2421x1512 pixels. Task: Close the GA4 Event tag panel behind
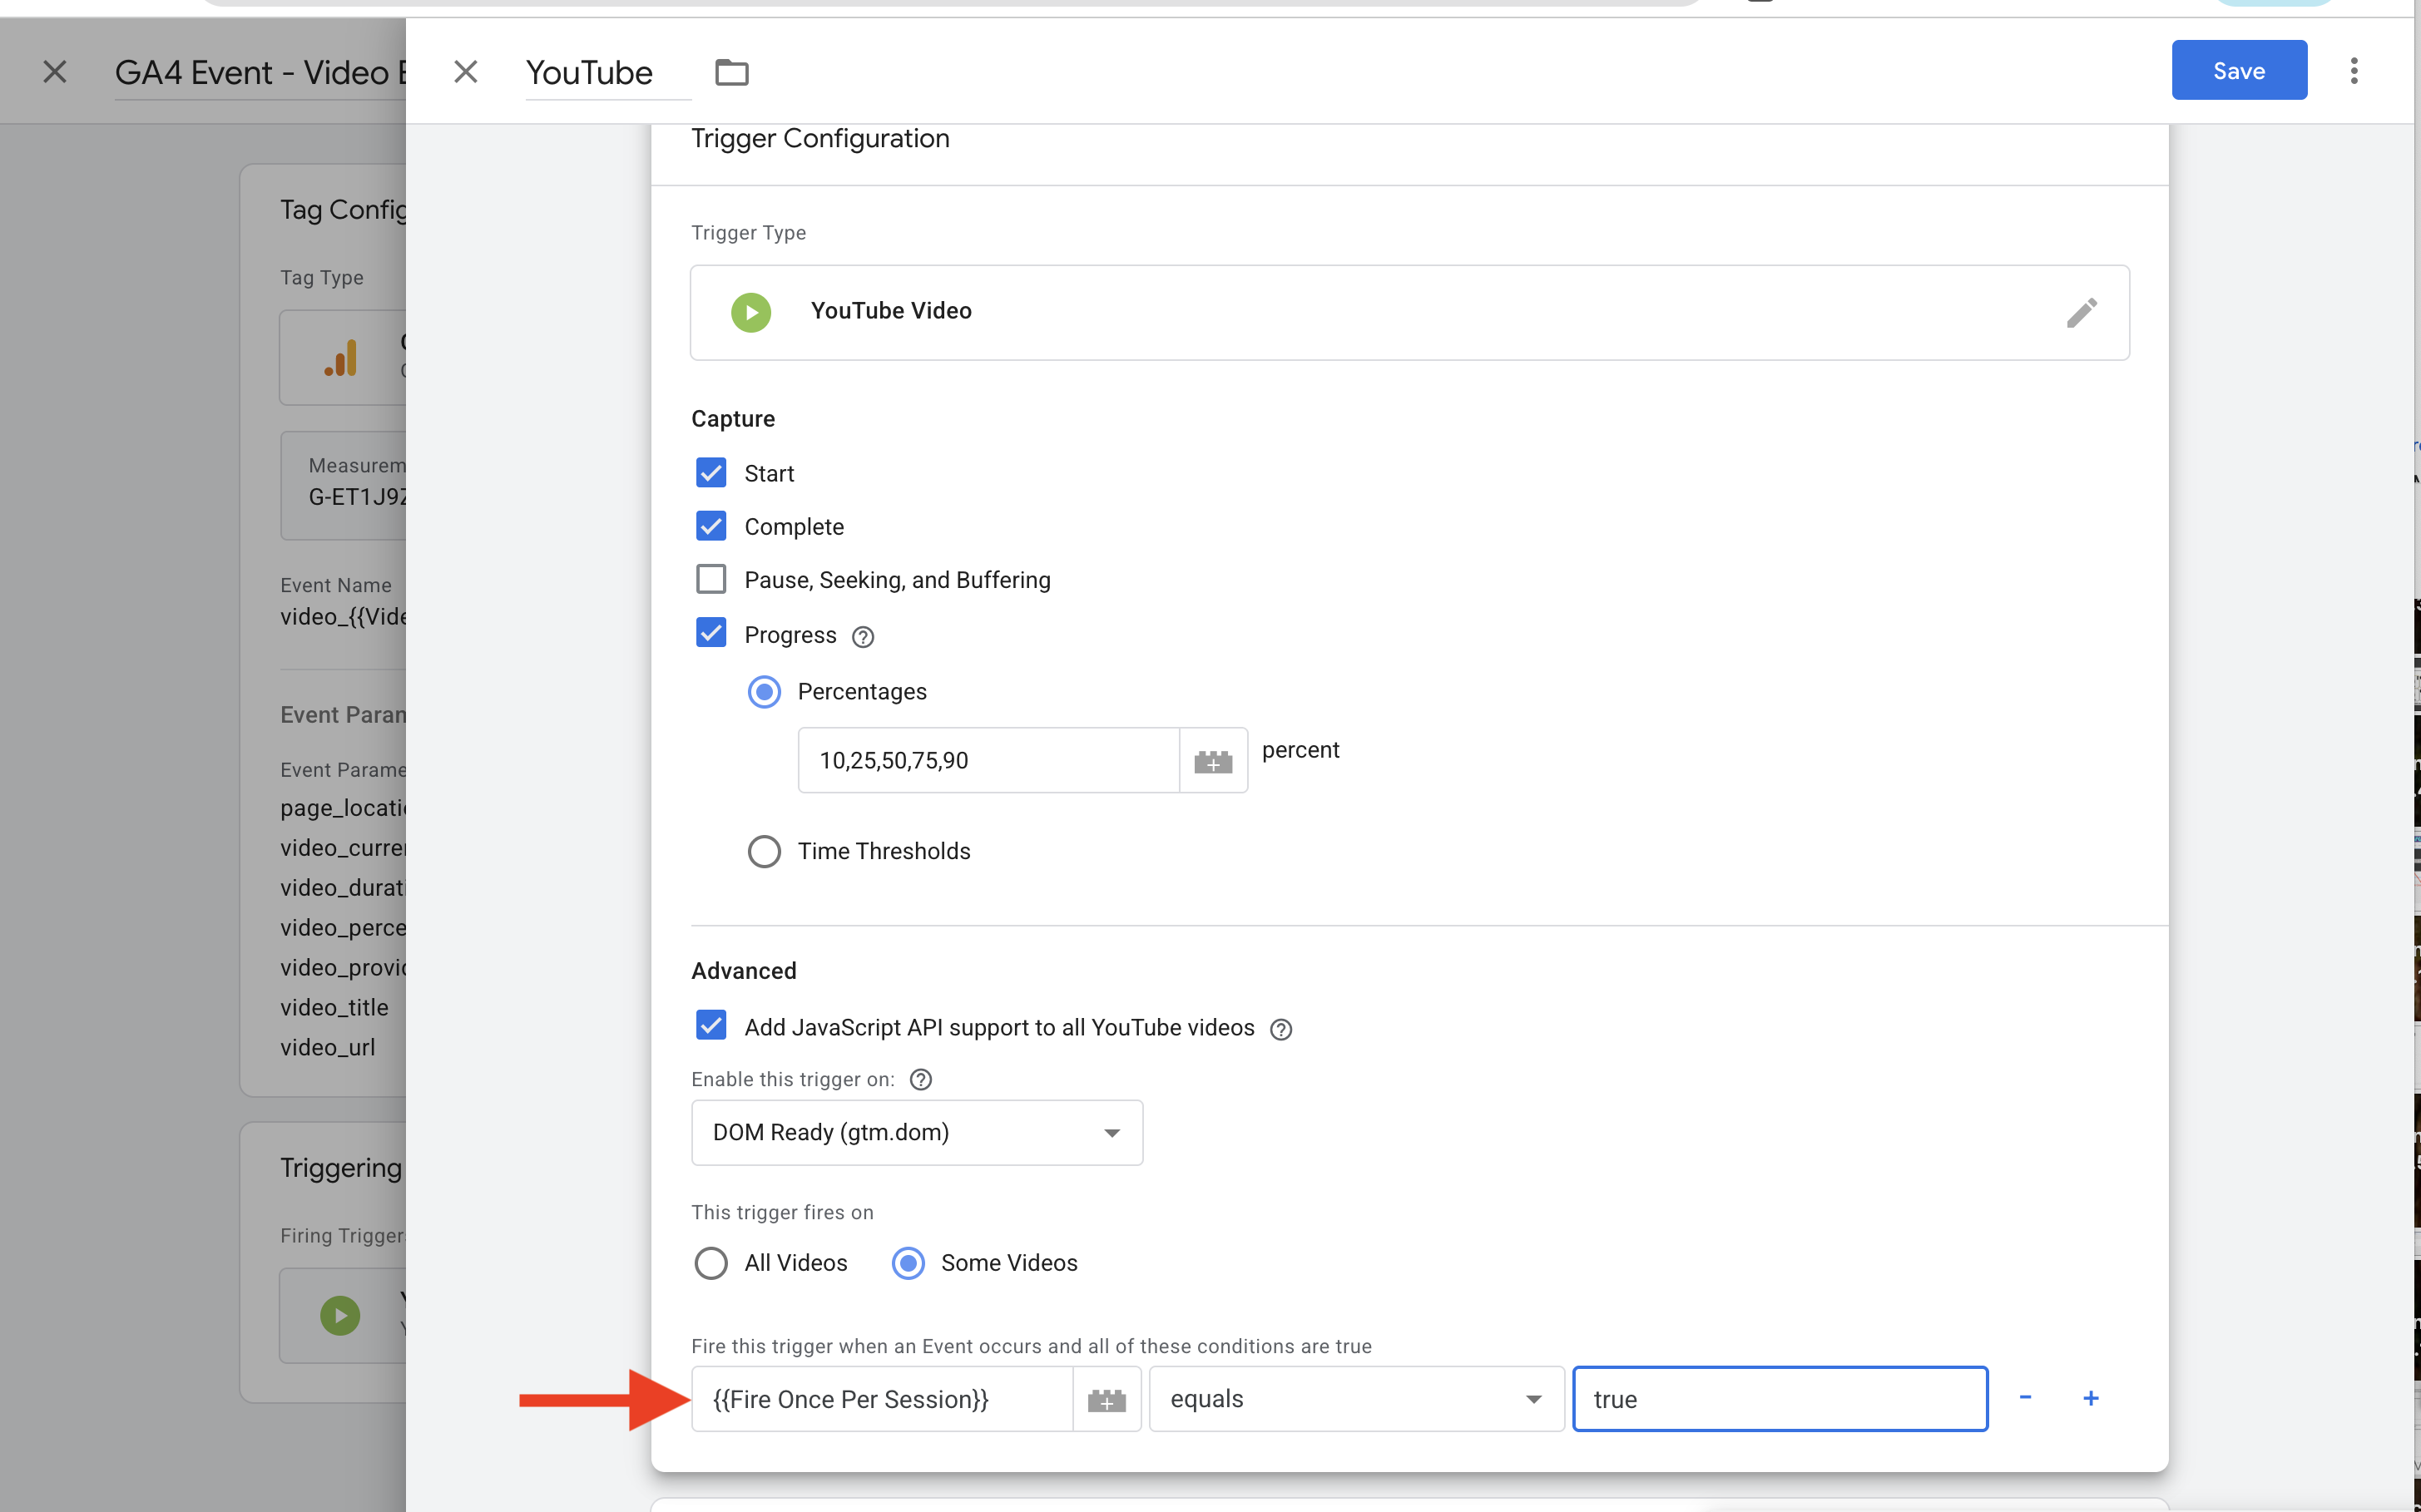point(55,72)
